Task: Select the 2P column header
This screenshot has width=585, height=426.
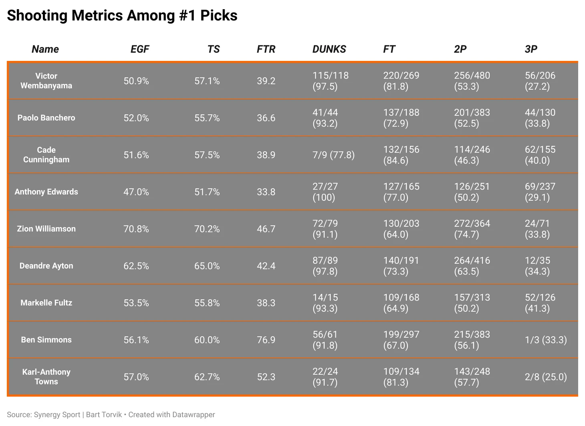Action: (460, 49)
